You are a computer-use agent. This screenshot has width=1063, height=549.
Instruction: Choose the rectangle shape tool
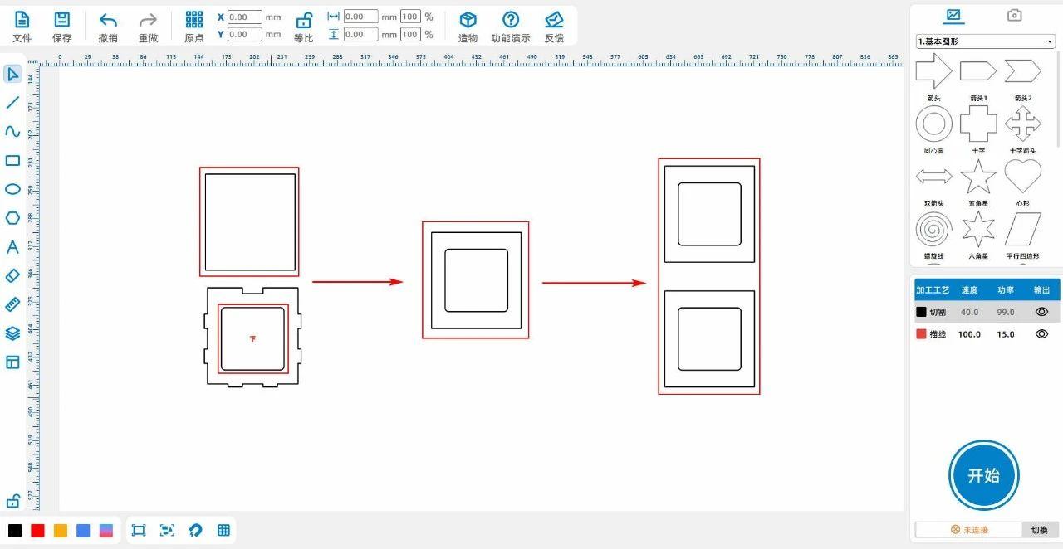point(12,161)
